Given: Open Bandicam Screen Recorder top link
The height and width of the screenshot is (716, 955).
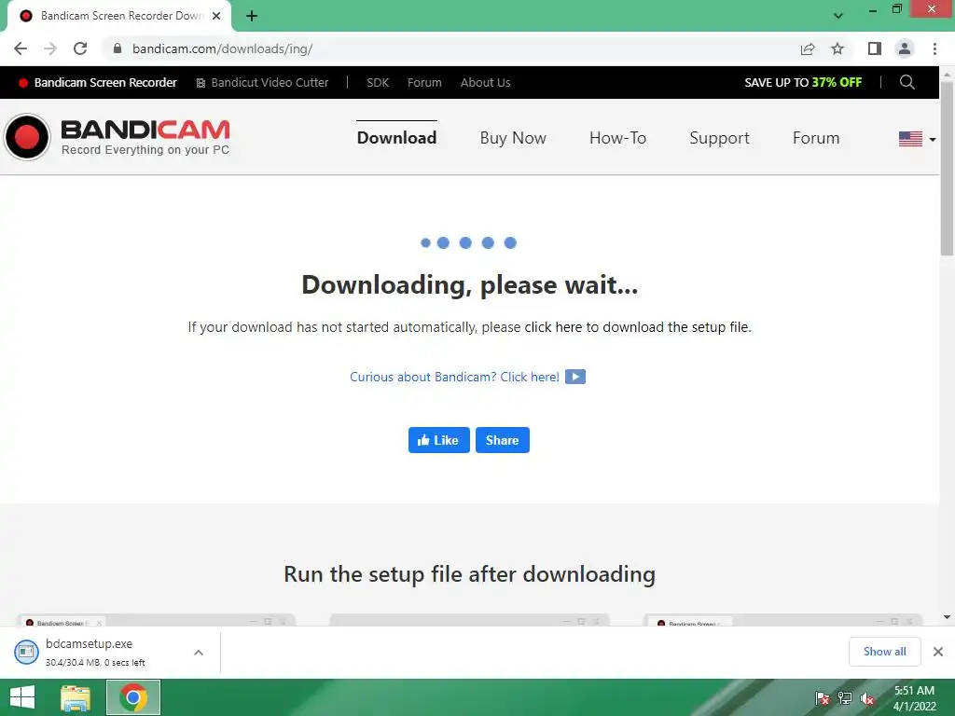Looking at the screenshot, I should pos(97,83).
